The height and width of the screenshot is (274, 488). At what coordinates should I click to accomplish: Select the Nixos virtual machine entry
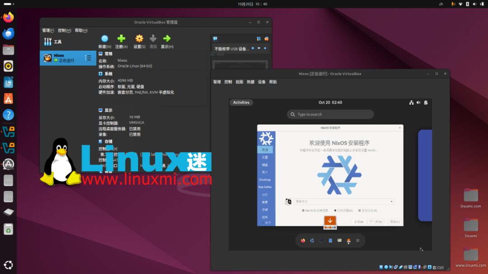coord(68,58)
